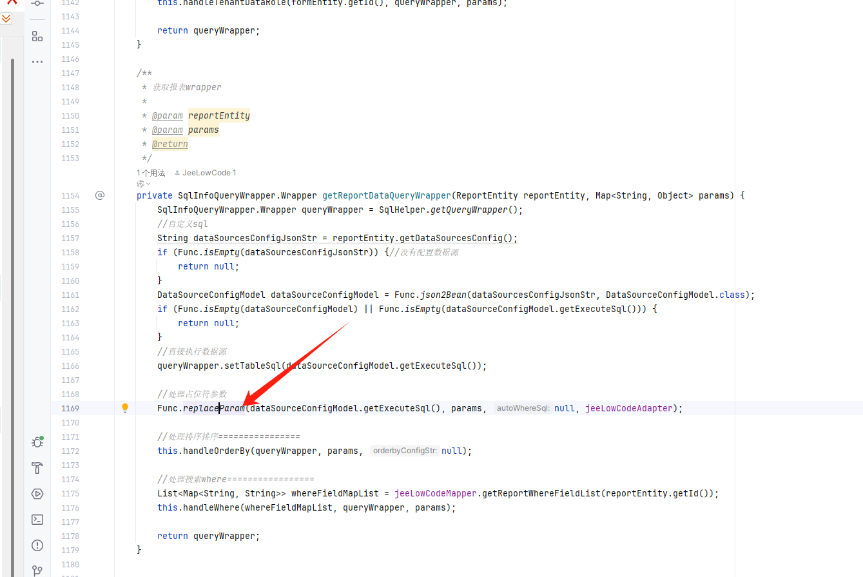Click 'setTableSql' on line 1166
This screenshot has height=577, width=863.
click(x=253, y=366)
